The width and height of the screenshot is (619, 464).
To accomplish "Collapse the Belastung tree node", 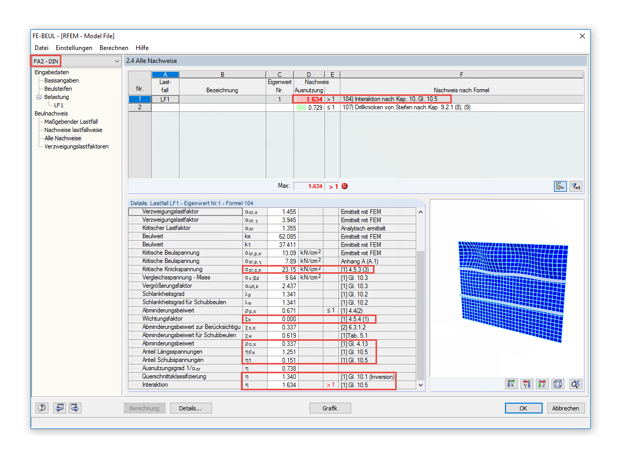I will 39,97.
